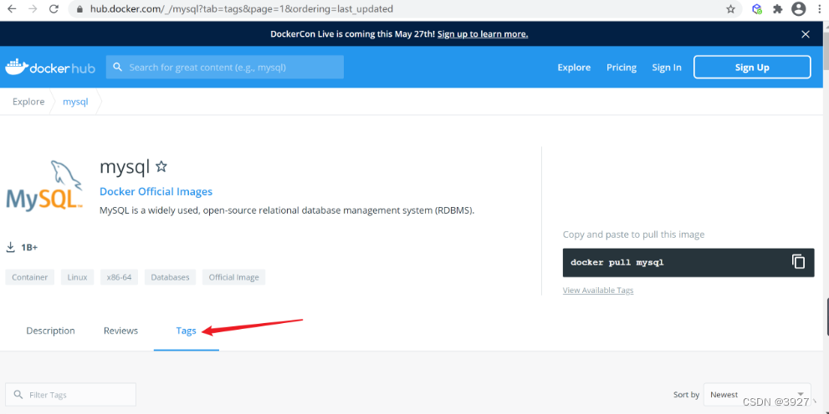
Task: Click the 1B+ downloads count
Action: 29,247
